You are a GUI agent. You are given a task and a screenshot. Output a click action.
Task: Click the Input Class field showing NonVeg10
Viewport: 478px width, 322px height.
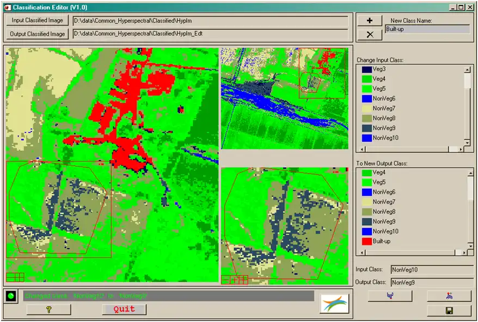(x=432, y=270)
